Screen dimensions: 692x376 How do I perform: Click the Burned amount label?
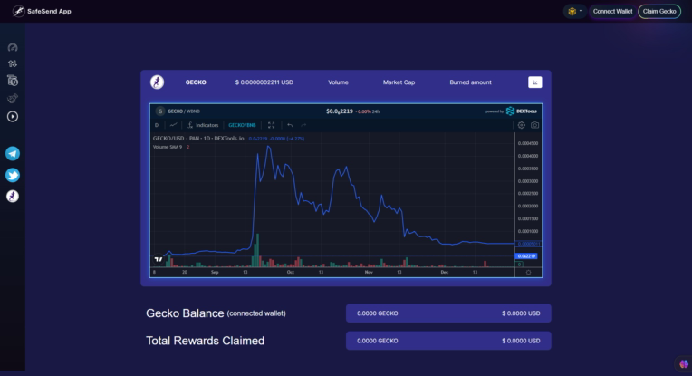470,82
